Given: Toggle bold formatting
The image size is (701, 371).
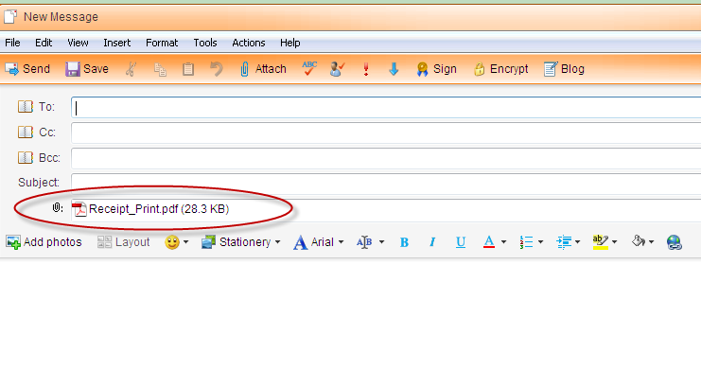Looking at the screenshot, I should [404, 242].
